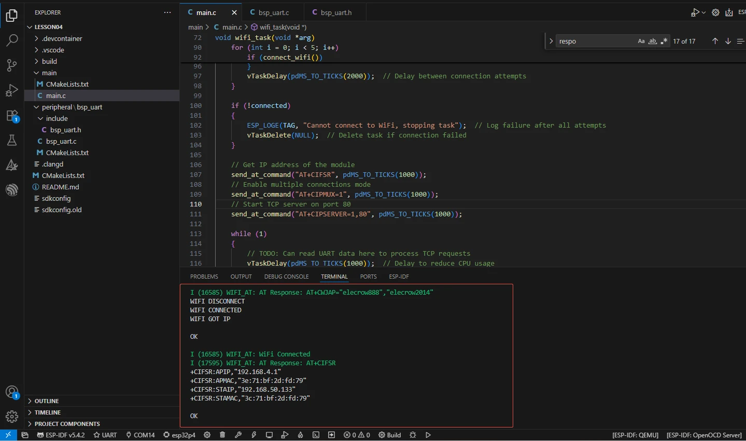Toggle Match Whole Word in find
Image resolution: width=746 pixels, height=441 pixels.
click(653, 41)
